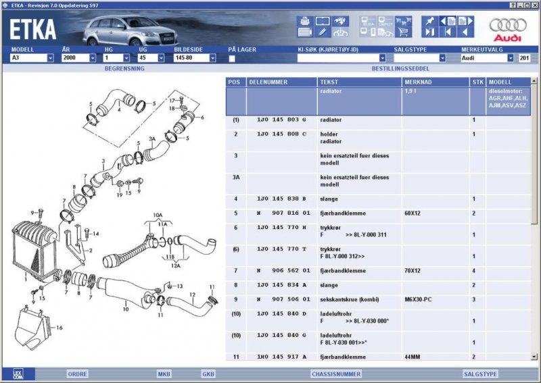
Task: Click the open book icon
Action: click(323, 21)
